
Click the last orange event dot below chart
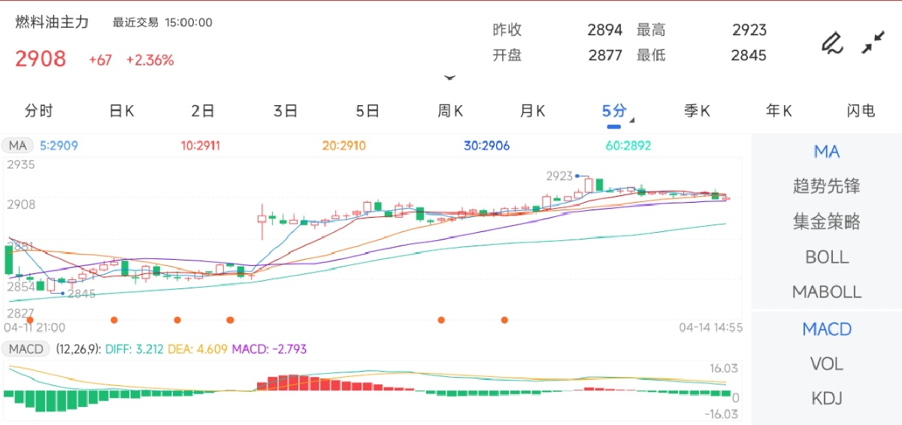click(x=504, y=320)
